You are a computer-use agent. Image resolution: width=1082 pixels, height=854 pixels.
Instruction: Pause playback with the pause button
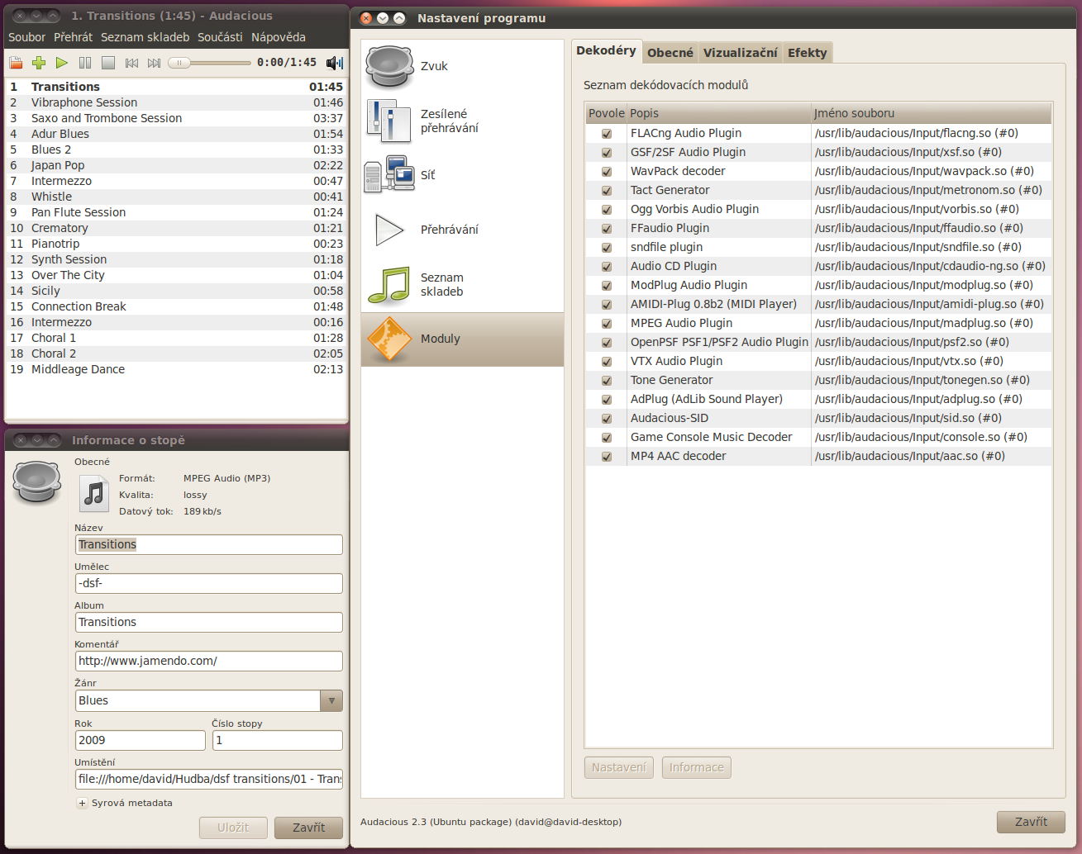pyautogui.click(x=85, y=63)
